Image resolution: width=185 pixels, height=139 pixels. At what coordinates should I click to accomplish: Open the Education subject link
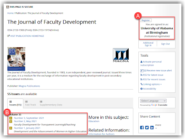94,121
